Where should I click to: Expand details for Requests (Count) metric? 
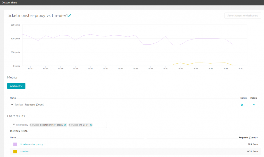(254, 105)
